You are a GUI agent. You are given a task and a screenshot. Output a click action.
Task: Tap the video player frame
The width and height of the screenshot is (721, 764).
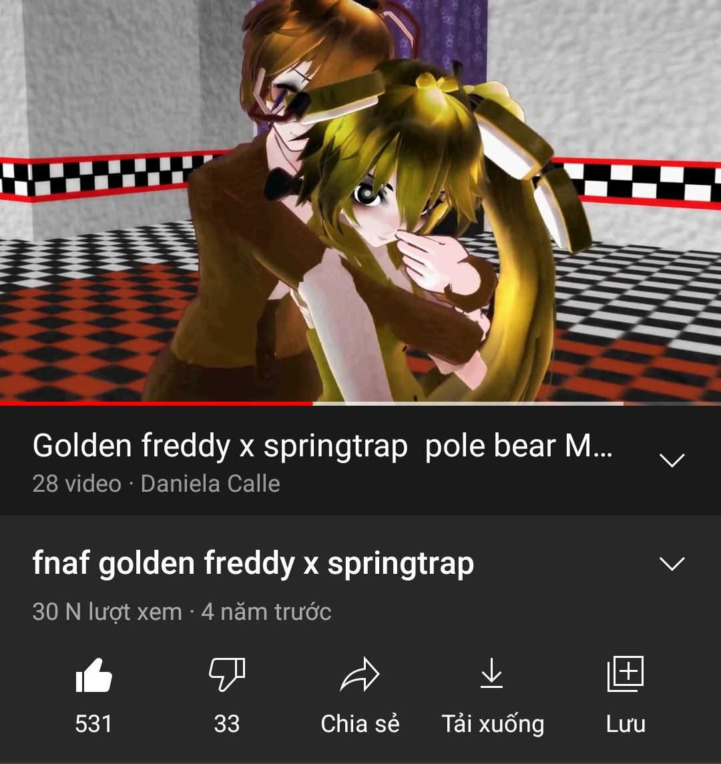click(360, 201)
